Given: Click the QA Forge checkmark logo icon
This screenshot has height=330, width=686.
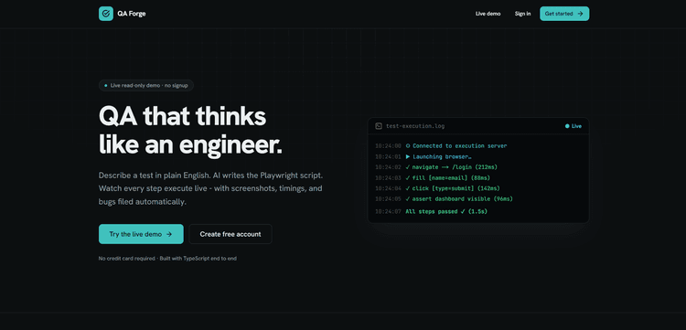Looking at the screenshot, I should 106,14.
